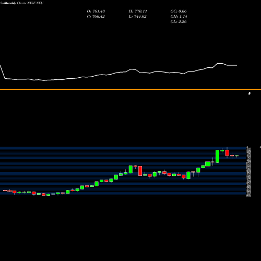261x261 pixels.
Task: Click the last candlestick at the chart's right end
Action: coord(237,156)
